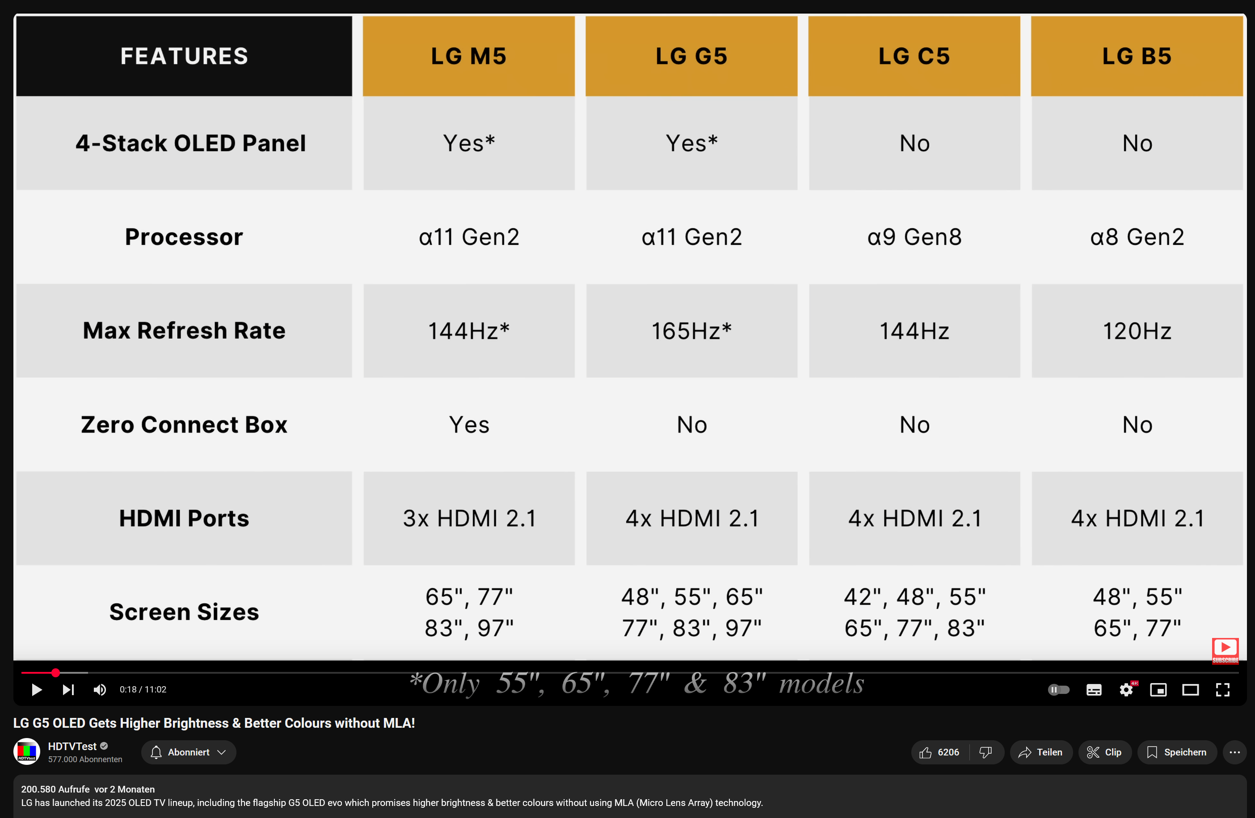Turn on subtitles/closed captions
Image resolution: width=1255 pixels, height=818 pixels.
click(1094, 689)
